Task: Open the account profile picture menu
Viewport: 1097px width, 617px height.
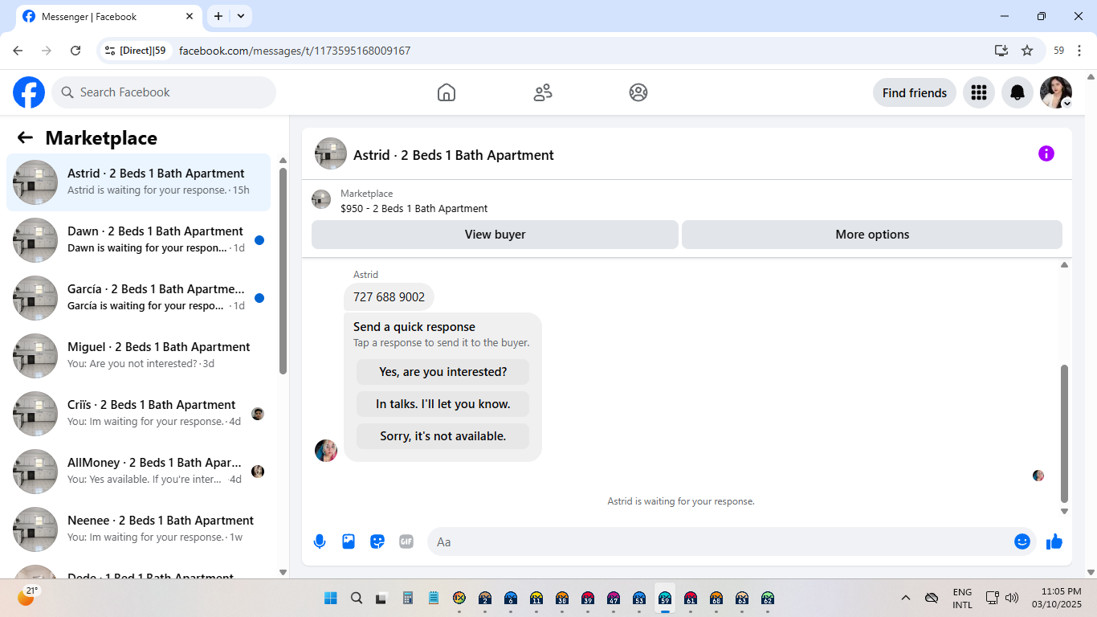Action: [1056, 92]
